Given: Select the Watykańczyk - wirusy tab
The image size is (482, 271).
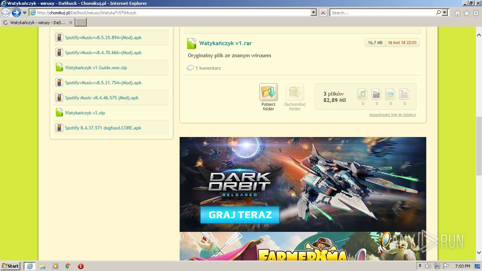Looking at the screenshot, I should pyautogui.click(x=38, y=23).
